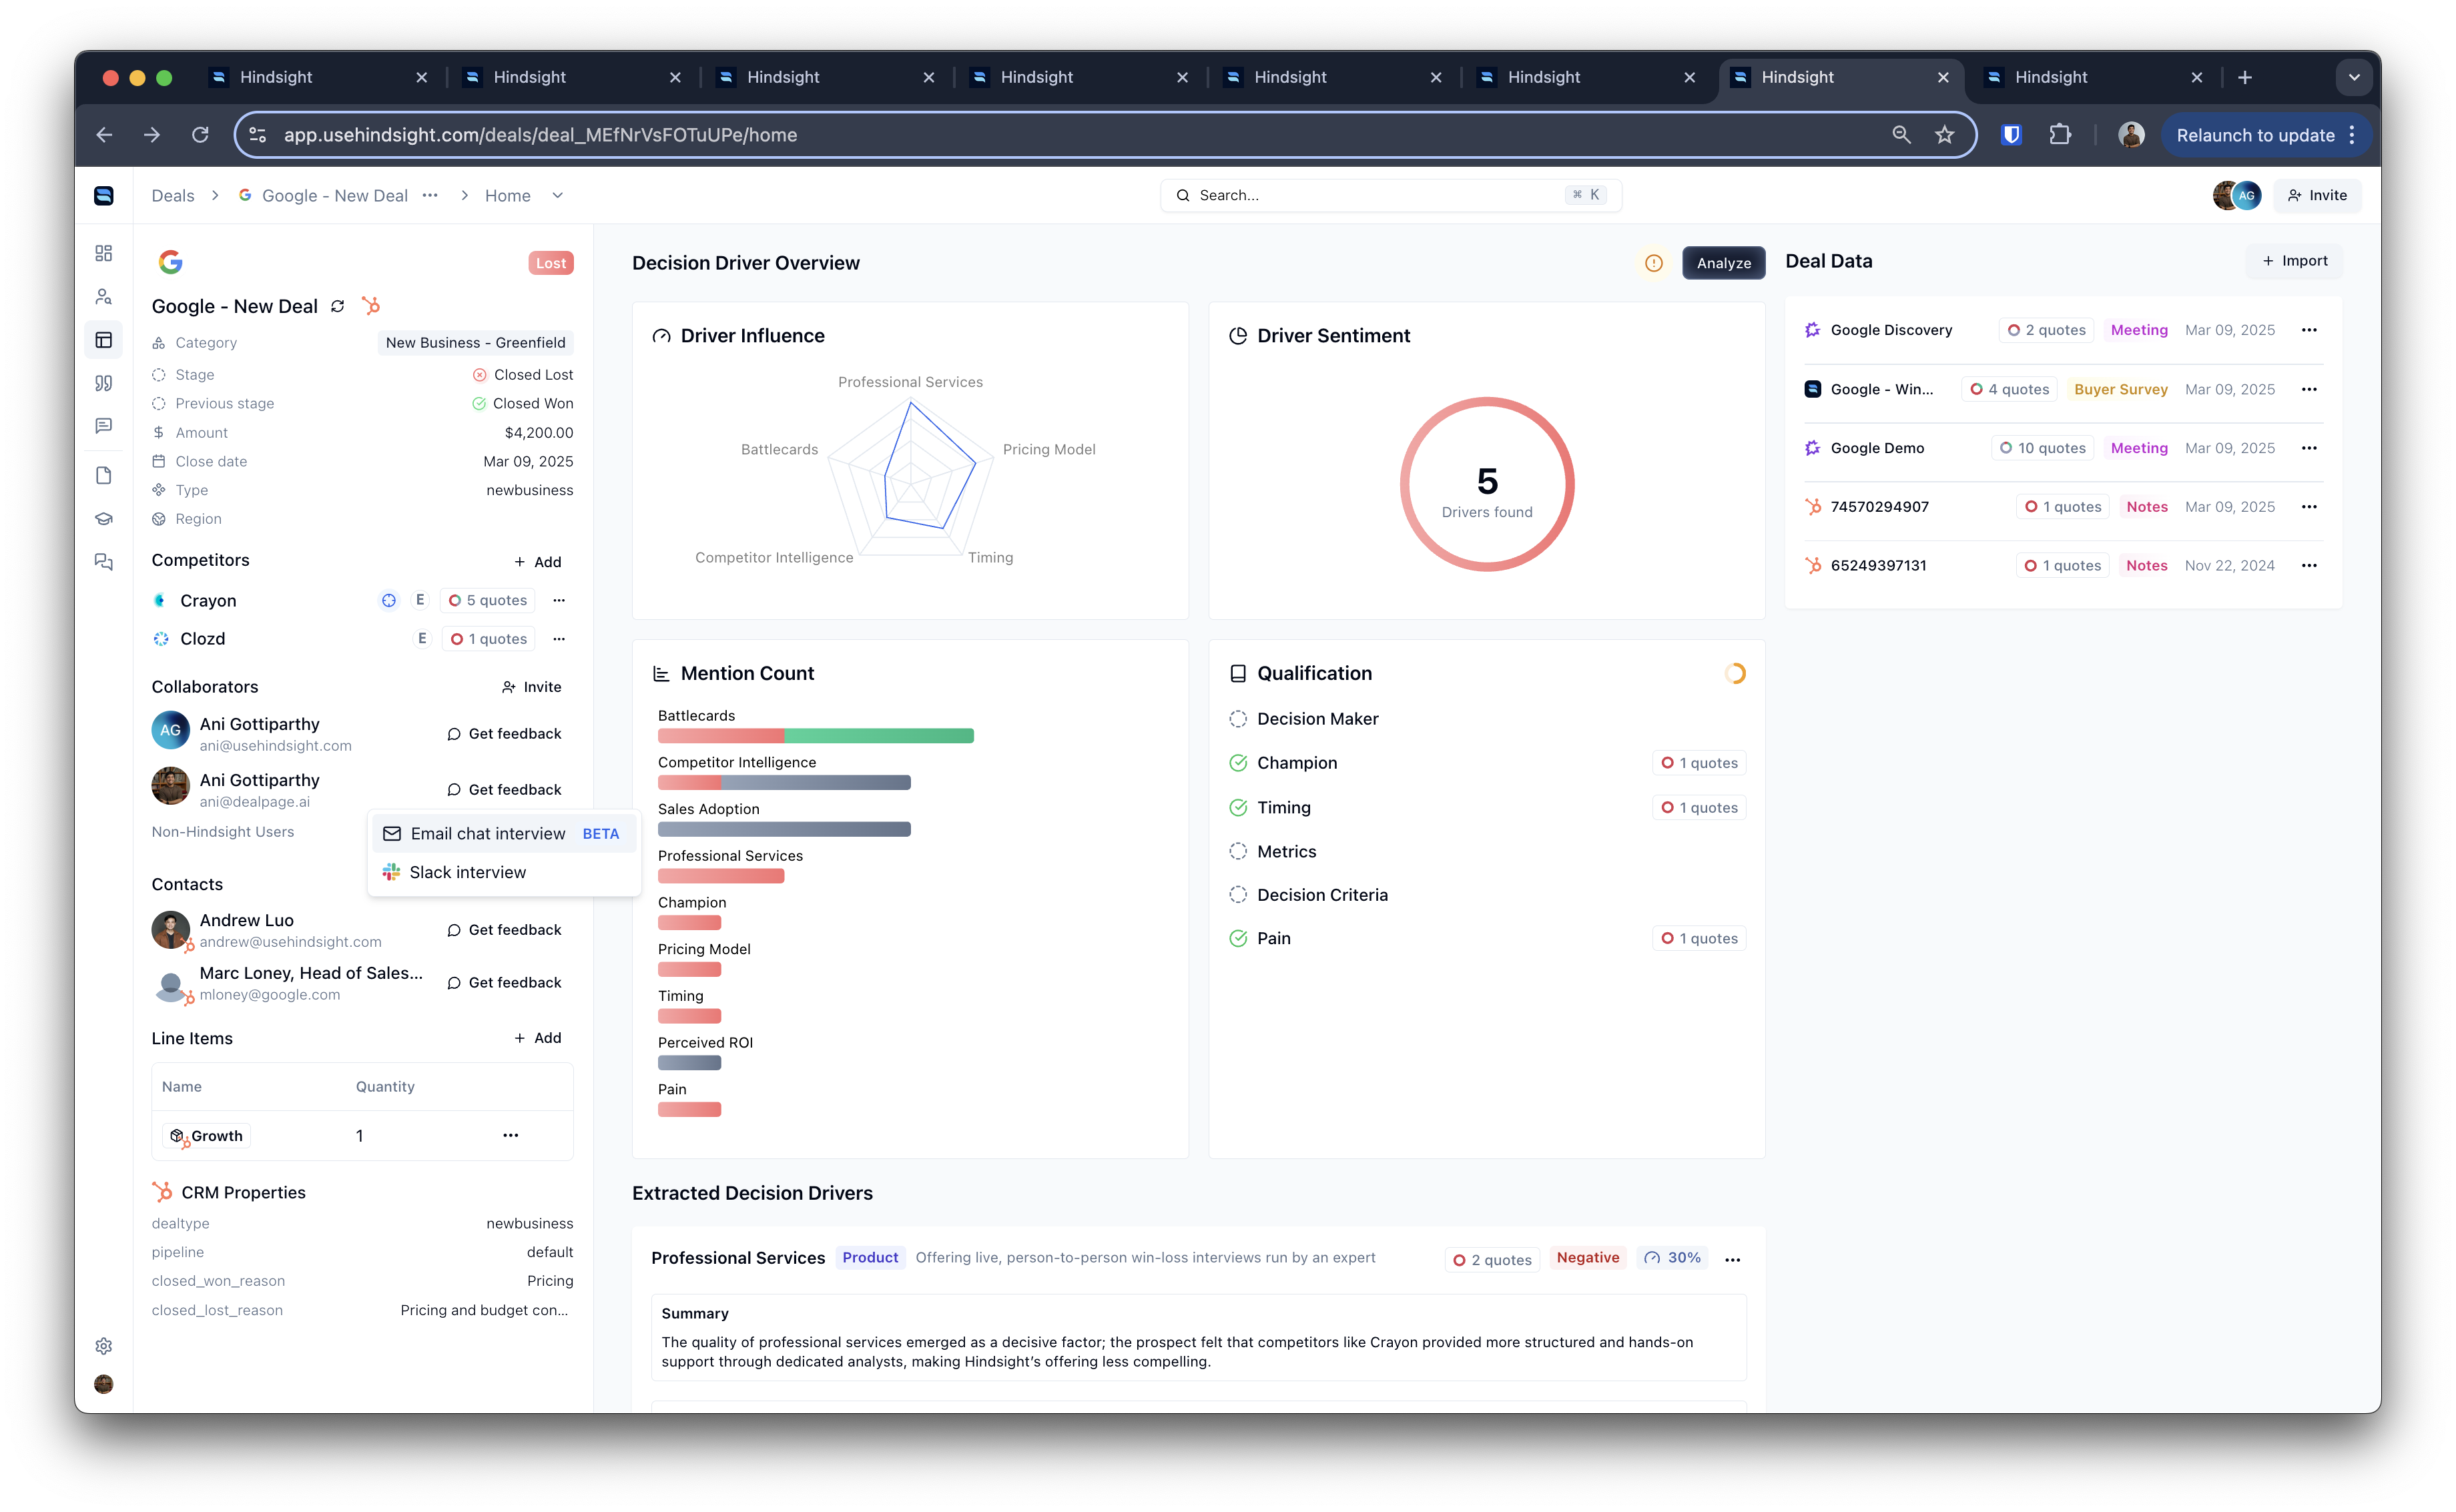Toggle the Decision Maker qualification status circle
The image size is (2456, 1512).
pos(1238,719)
